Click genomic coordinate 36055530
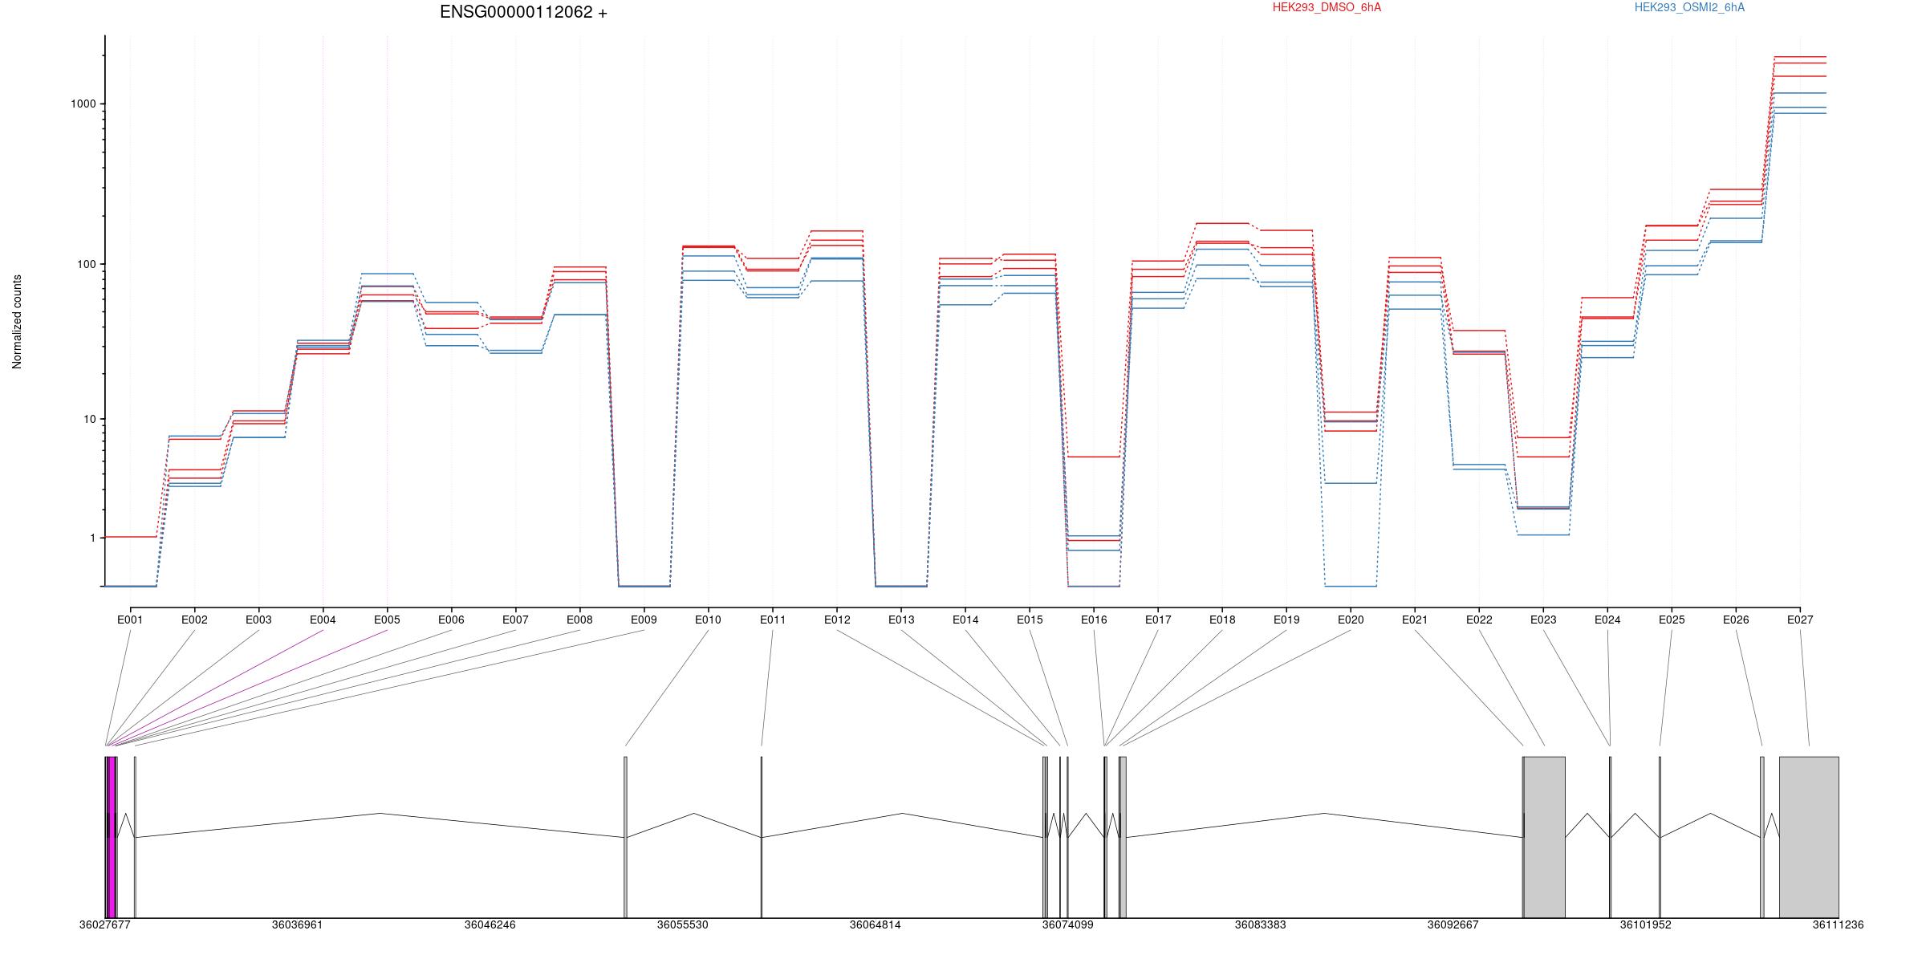 (x=682, y=924)
